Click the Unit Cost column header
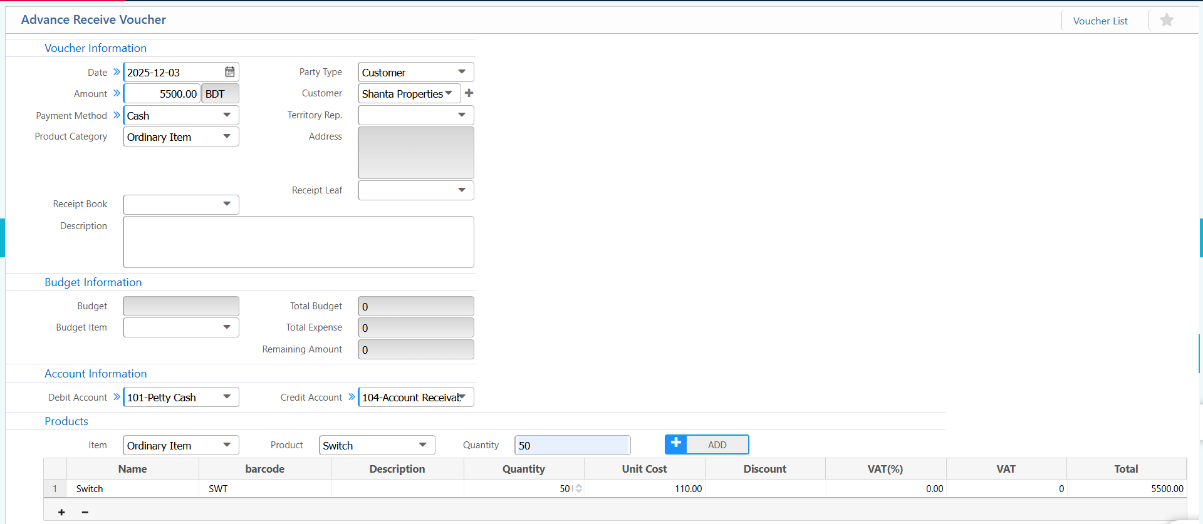1203x524 pixels. 644,469
